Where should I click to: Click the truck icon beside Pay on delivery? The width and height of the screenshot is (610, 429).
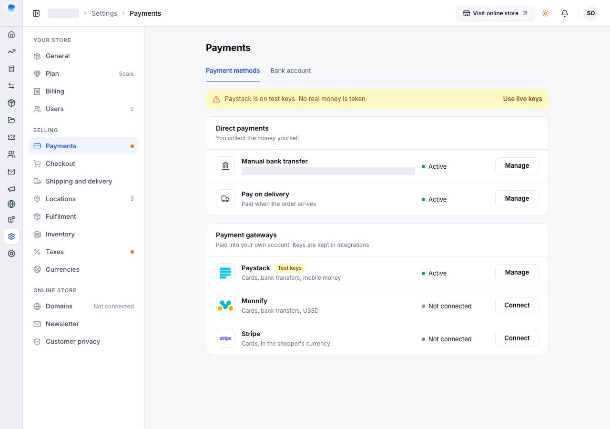225,199
